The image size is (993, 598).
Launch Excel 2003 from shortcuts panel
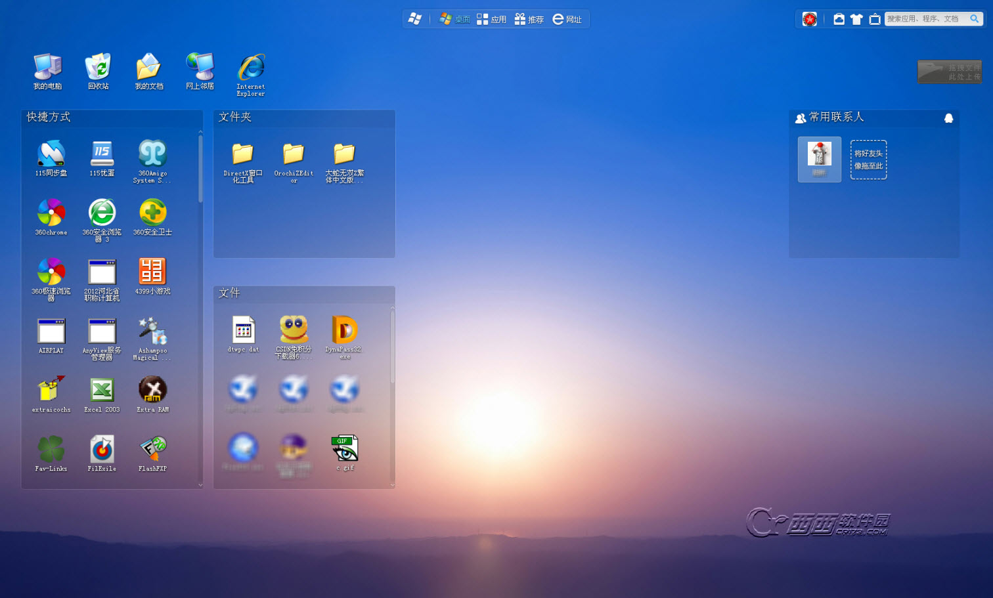[x=102, y=391]
